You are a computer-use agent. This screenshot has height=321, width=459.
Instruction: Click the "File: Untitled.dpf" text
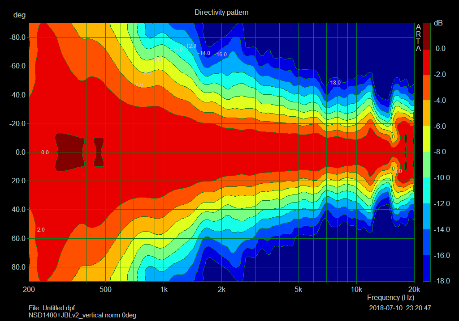[x=52, y=308]
